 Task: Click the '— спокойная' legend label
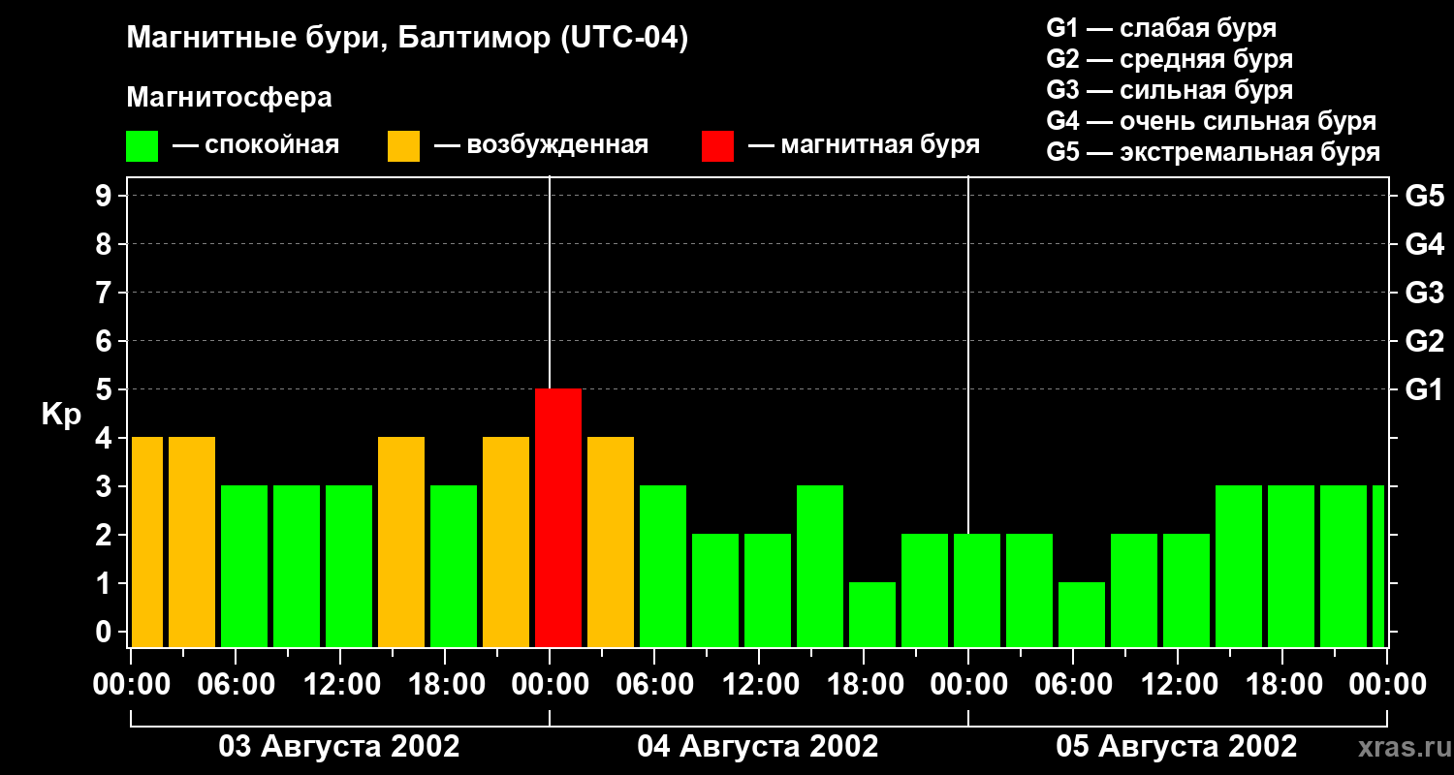[x=256, y=145]
